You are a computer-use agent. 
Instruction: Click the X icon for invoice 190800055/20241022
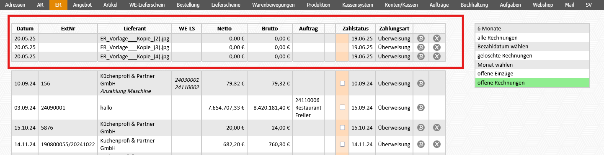pos(436,144)
